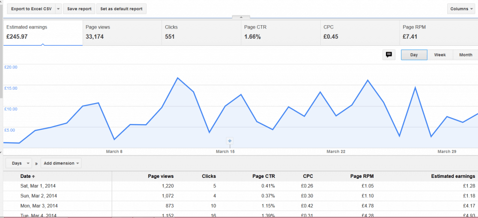Click the Sat, Mar 1, 2014 row date
This screenshot has height=218, width=478.
[x=38, y=186]
